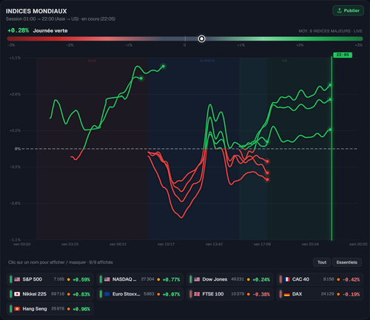Click the +0.28% average change value
This screenshot has height=320, width=370.
(18, 30)
